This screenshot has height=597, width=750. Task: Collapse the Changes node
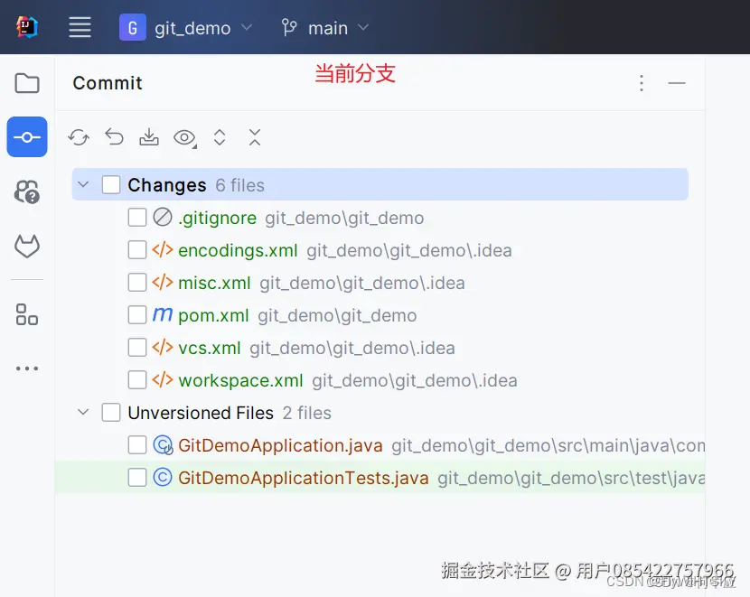(83, 184)
